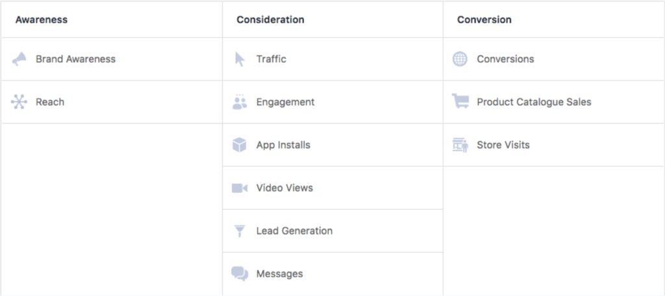Image resolution: width=665 pixels, height=296 pixels.
Task: Click the Product Catalogue Sales cart icon
Action: coord(460,102)
